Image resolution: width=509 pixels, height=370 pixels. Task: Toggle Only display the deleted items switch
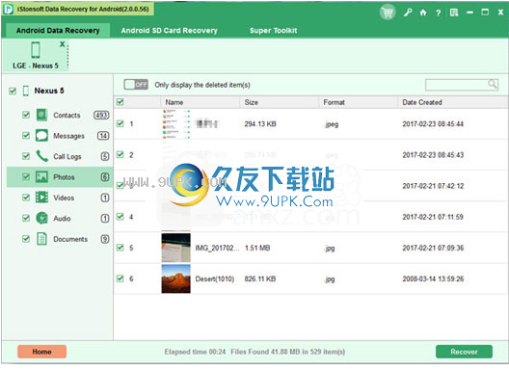click(136, 85)
